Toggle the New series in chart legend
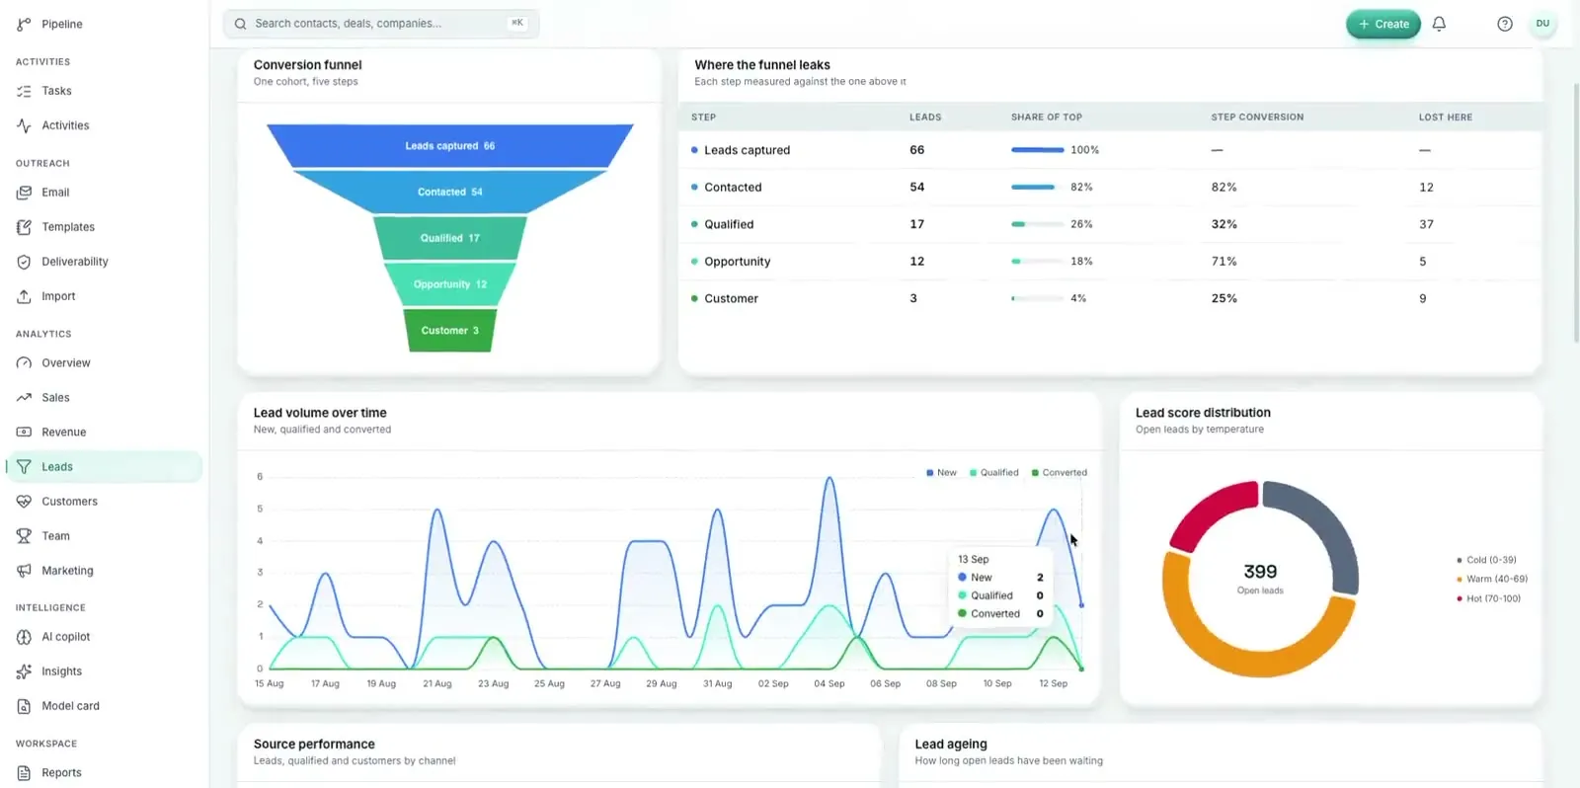The width and height of the screenshot is (1580, 788). (x=941, y=473)
